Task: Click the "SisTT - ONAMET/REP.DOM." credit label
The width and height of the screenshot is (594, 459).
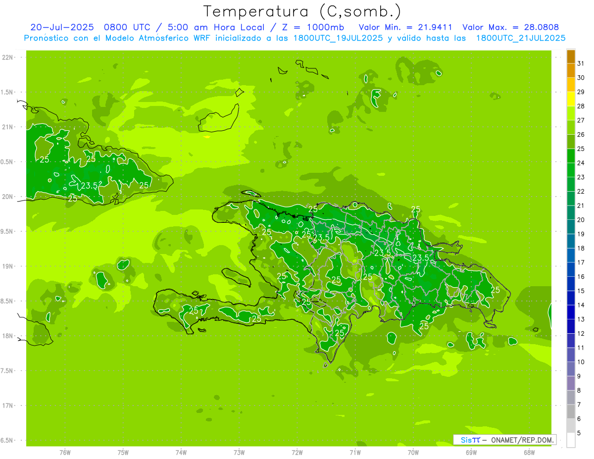Action: [x=505, y=440]
